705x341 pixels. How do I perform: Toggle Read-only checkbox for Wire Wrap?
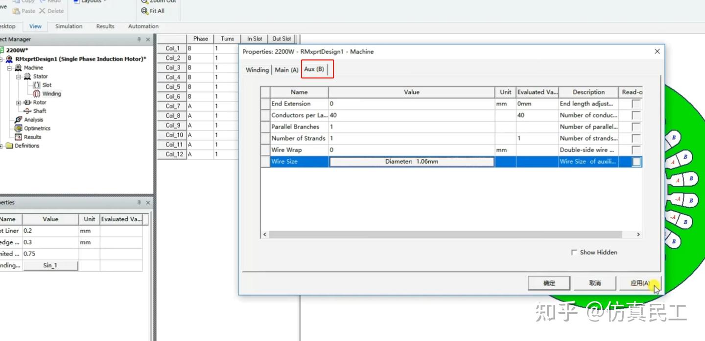(x=636, y=150)
